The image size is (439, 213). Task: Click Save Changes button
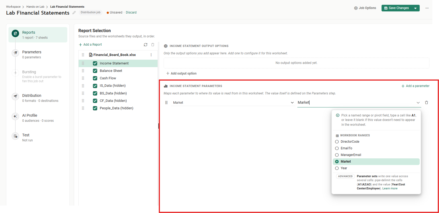pos(397,8)
